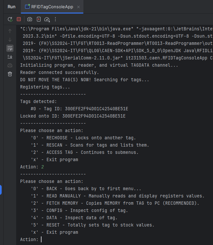The height and width of the screenshot is (245, 213).
Task: Clear console with the trash icon
Action: coord(10,74)
